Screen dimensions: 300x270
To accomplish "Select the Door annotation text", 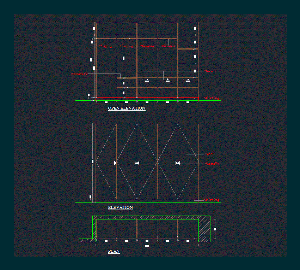I will pos(210,154).
